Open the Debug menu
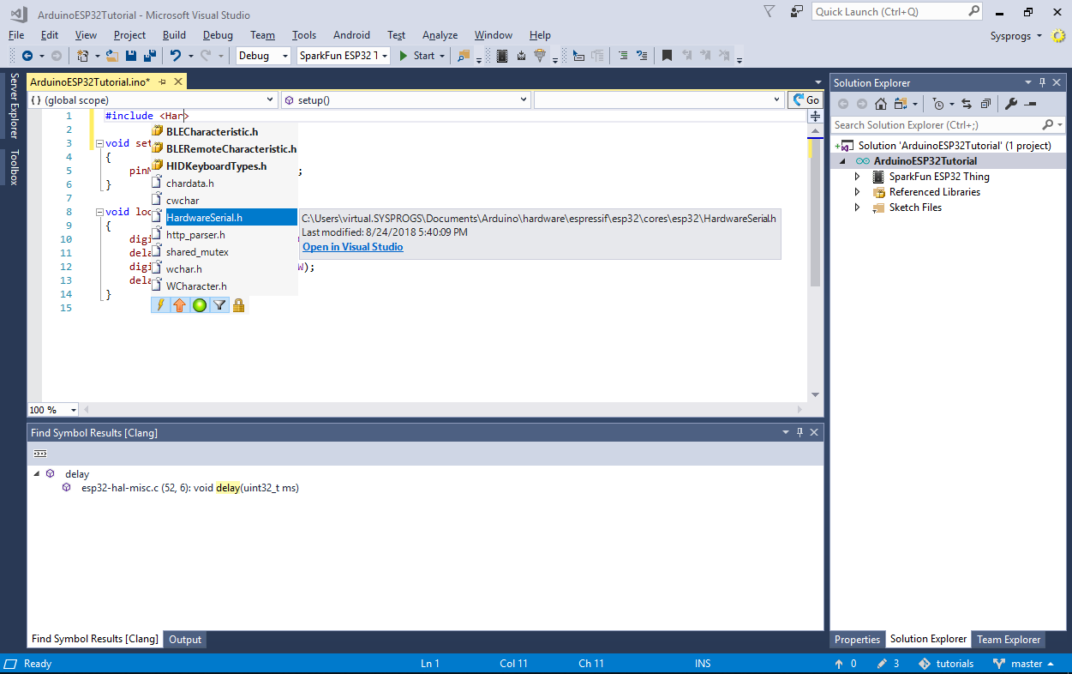The width and height of the screenshot is (1072, 674). point(218,35)
